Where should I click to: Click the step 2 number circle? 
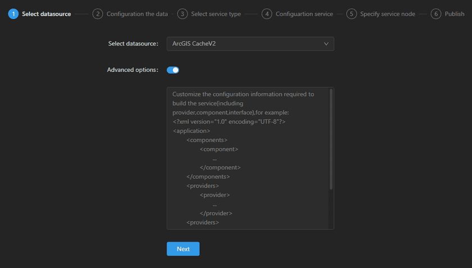pyautogui.click(x=98, y=14)
